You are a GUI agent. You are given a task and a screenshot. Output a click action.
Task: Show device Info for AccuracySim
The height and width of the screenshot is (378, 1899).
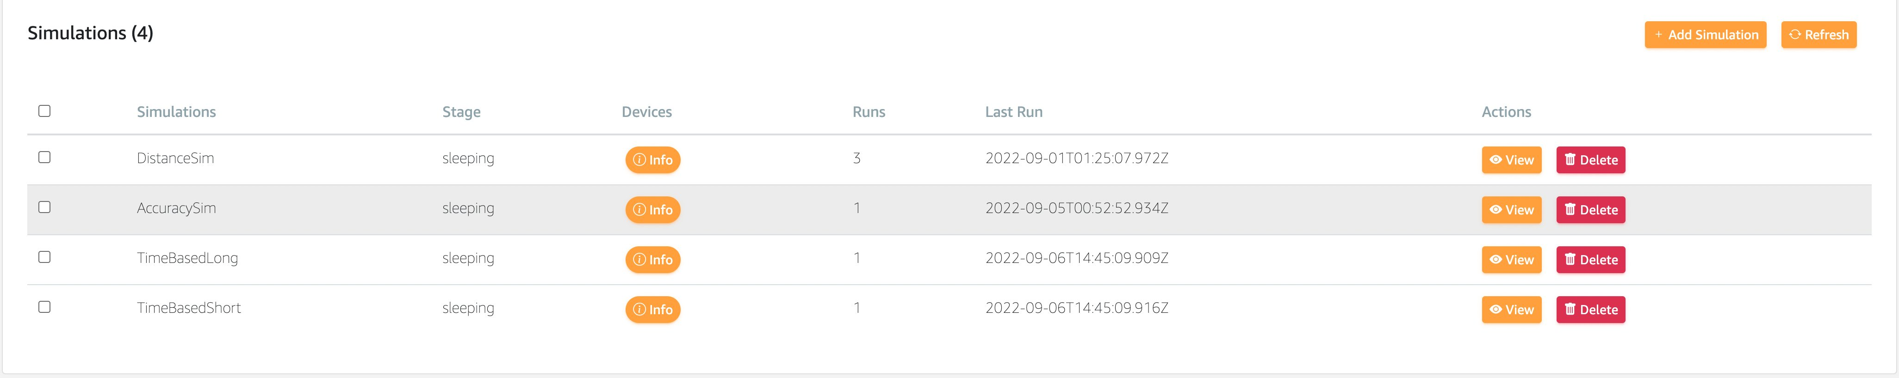click(x=652, y=210)
